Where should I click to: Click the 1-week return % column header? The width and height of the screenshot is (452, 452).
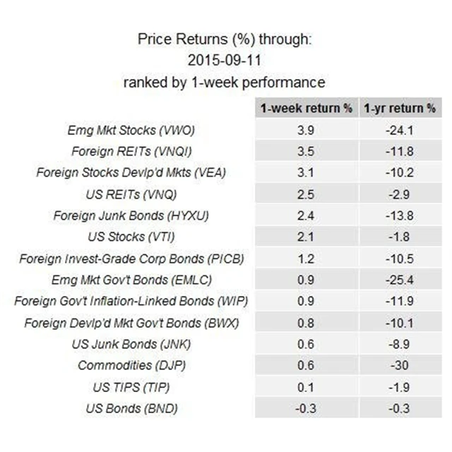[305, 109]
